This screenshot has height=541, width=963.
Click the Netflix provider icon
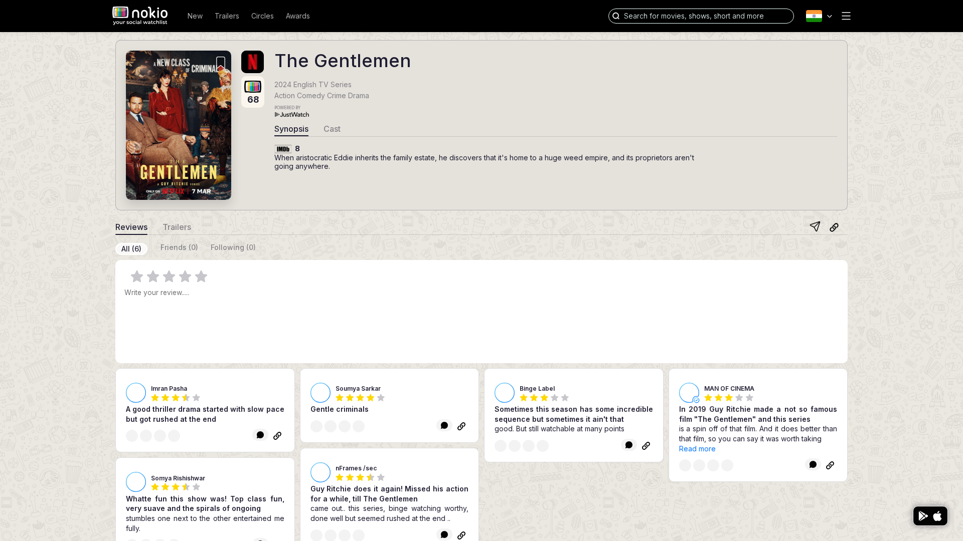pos(252,62)
